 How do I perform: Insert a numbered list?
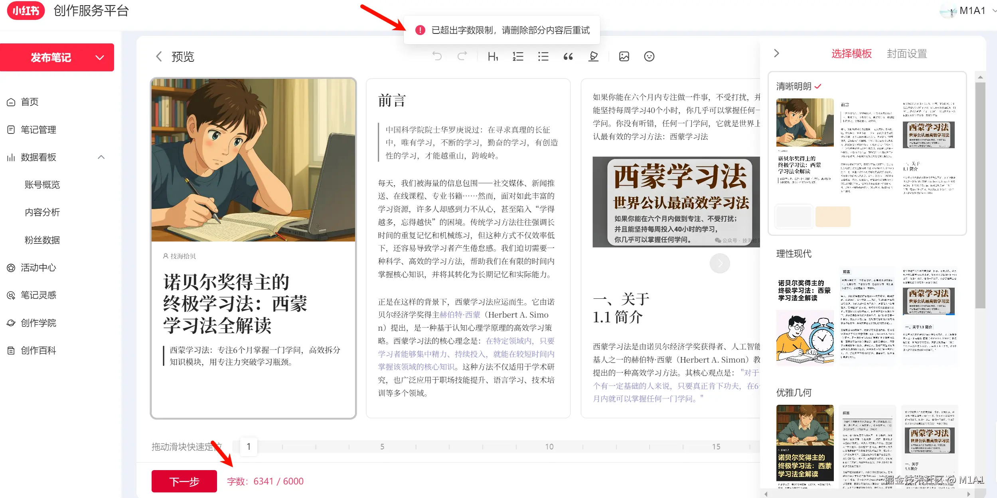518,56
